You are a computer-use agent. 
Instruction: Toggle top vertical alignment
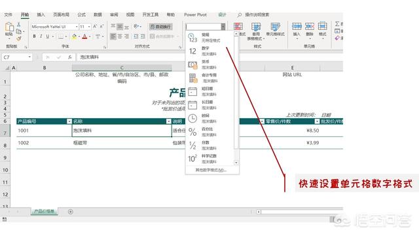coord(113,26)
